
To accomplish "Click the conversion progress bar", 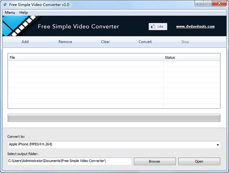I will tap(114, 118).
